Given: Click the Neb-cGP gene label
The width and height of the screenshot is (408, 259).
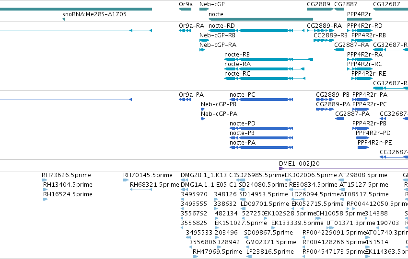Looking at the screenshot, I should click(212, 4).
